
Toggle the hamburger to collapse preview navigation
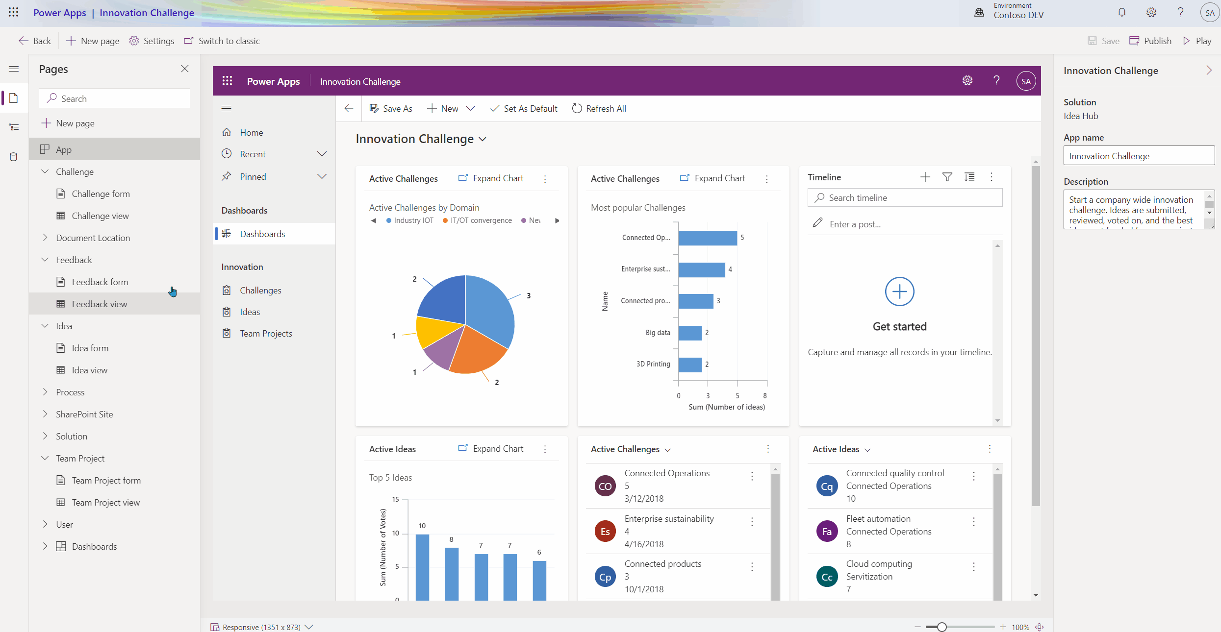[x=226, y=108]
